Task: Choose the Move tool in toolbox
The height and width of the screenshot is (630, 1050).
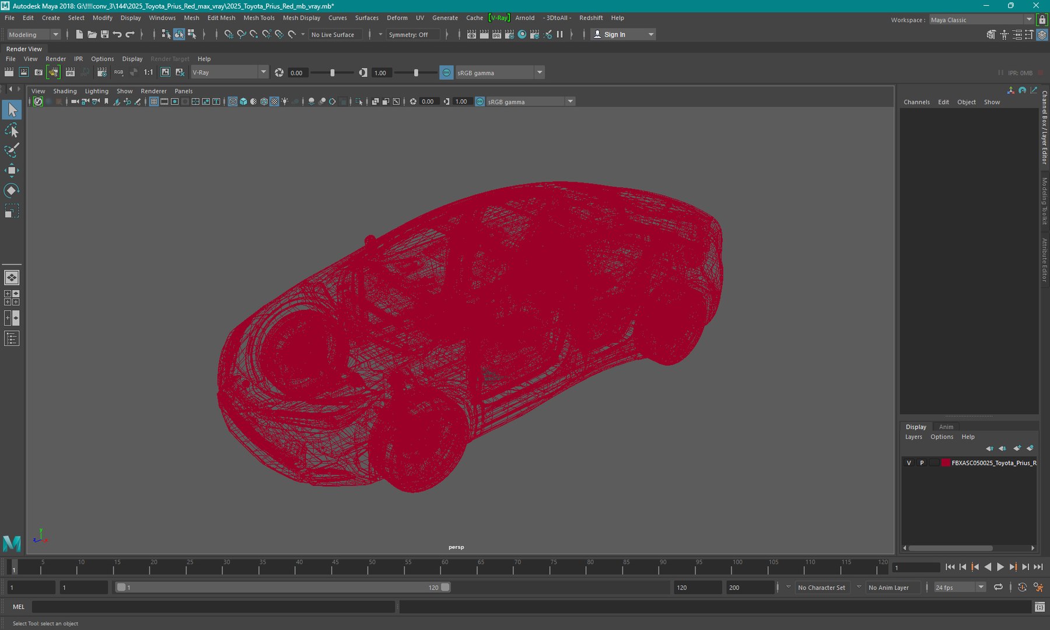Action: [x=12, y=170]
